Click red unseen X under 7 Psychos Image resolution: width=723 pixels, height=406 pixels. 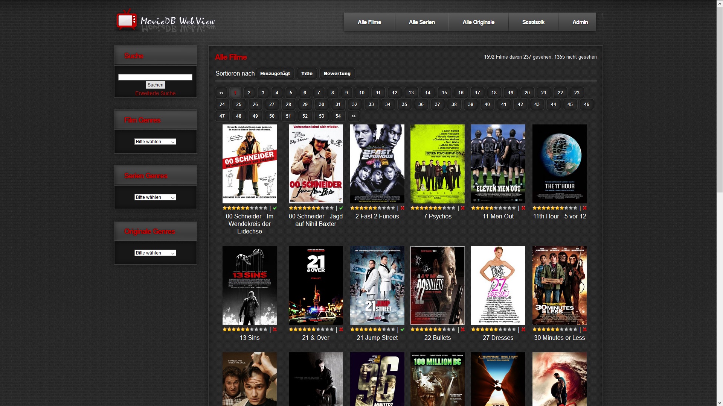pos(463,208)
